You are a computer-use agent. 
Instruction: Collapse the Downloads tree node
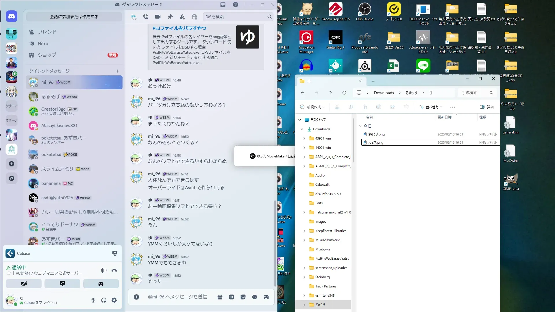coord(302,129)
